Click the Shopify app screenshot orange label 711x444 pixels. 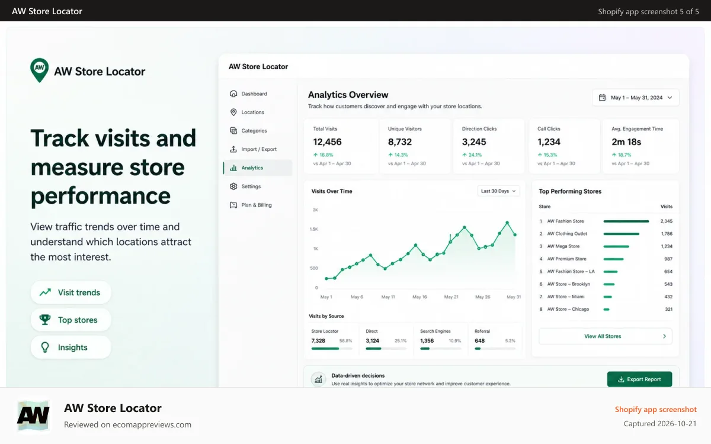point(656,409)
